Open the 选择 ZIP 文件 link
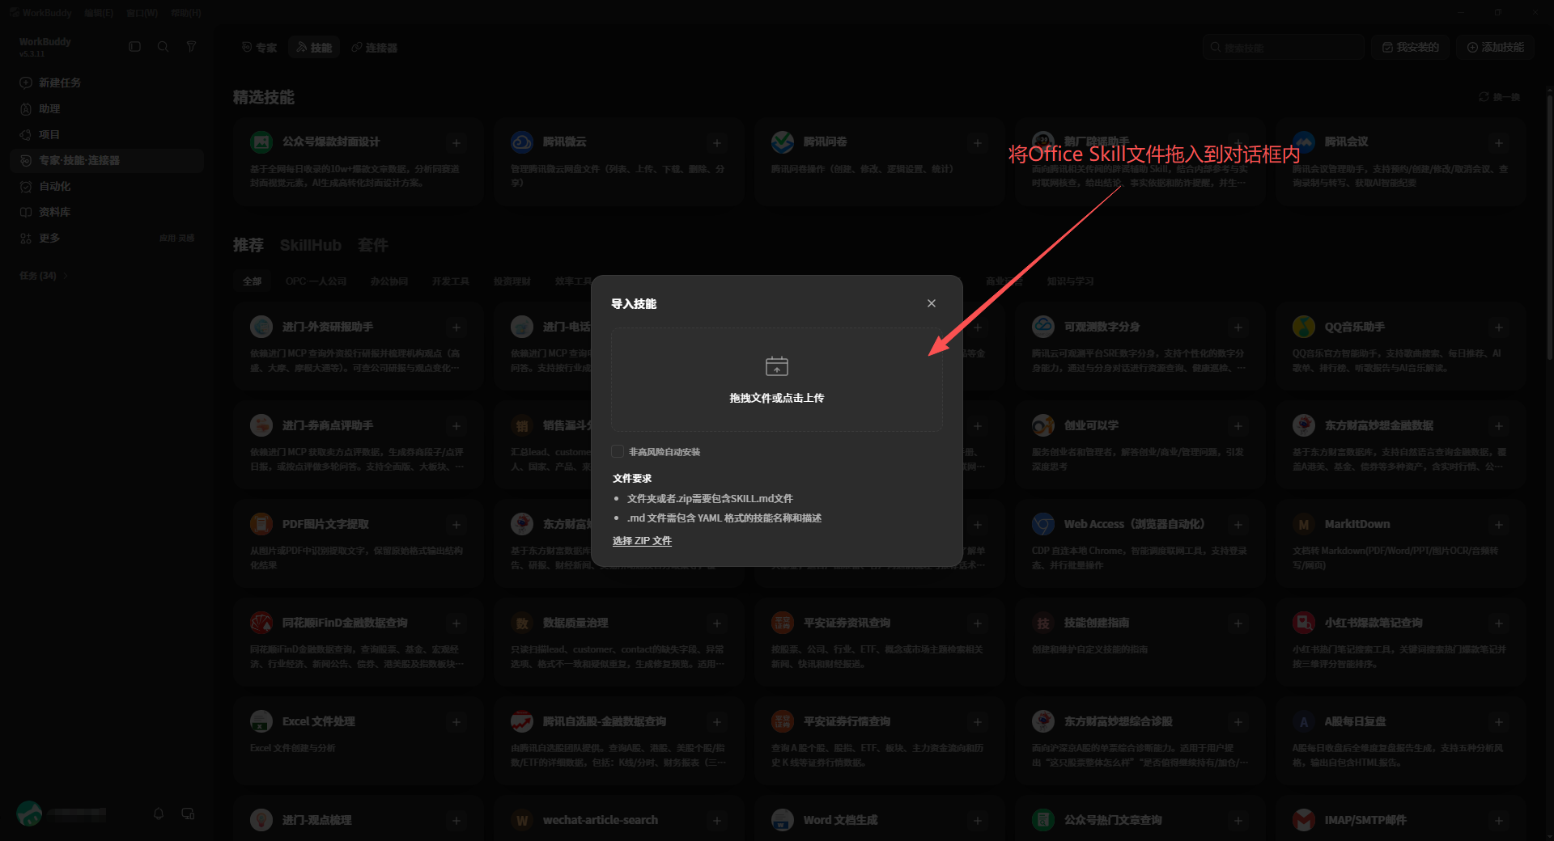The height and width of the screenshot is (841, 1554). [x=642, y=541]
